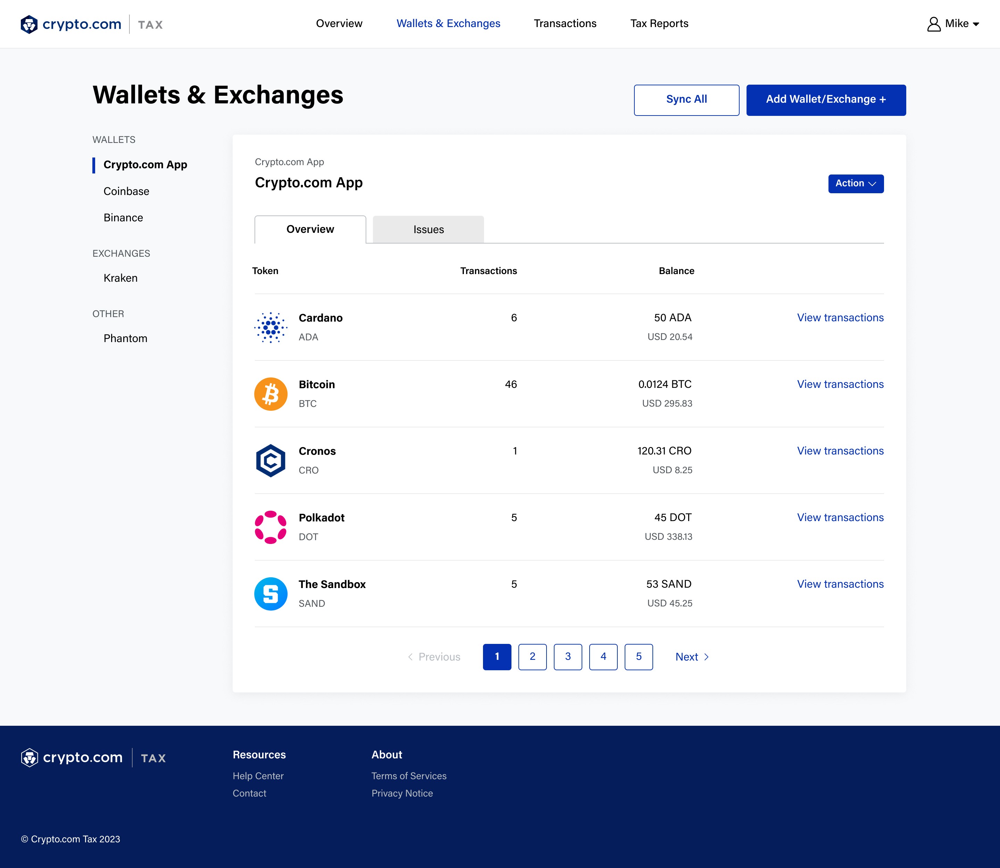Click the Bitcoin orange logo icon
Image resolution: width=1000 pixels, height=868 pixels.
pos(270,394)
